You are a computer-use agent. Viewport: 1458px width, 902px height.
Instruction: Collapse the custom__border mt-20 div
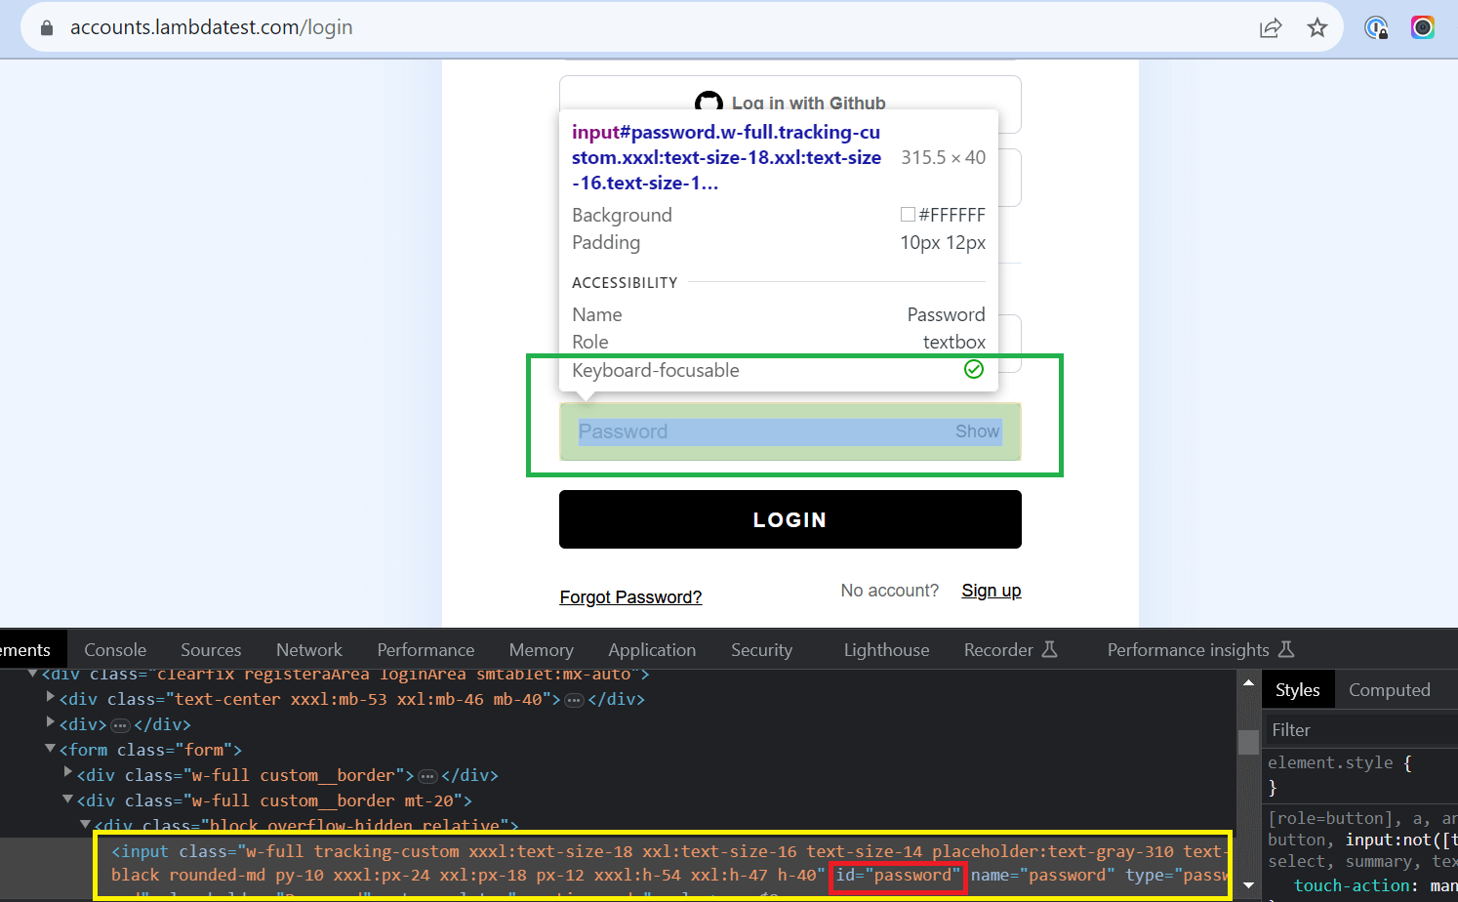[x=67, y=799]
